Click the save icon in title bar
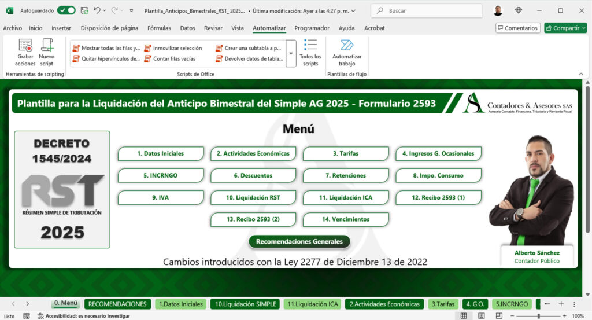 coord(84,10)
